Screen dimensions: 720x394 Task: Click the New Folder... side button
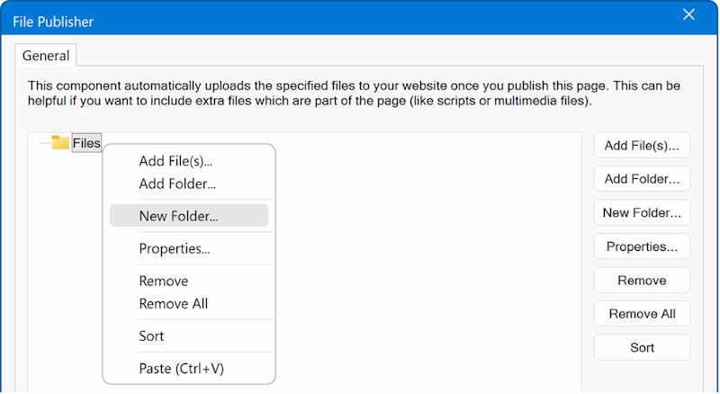click(x=642, y=213)
